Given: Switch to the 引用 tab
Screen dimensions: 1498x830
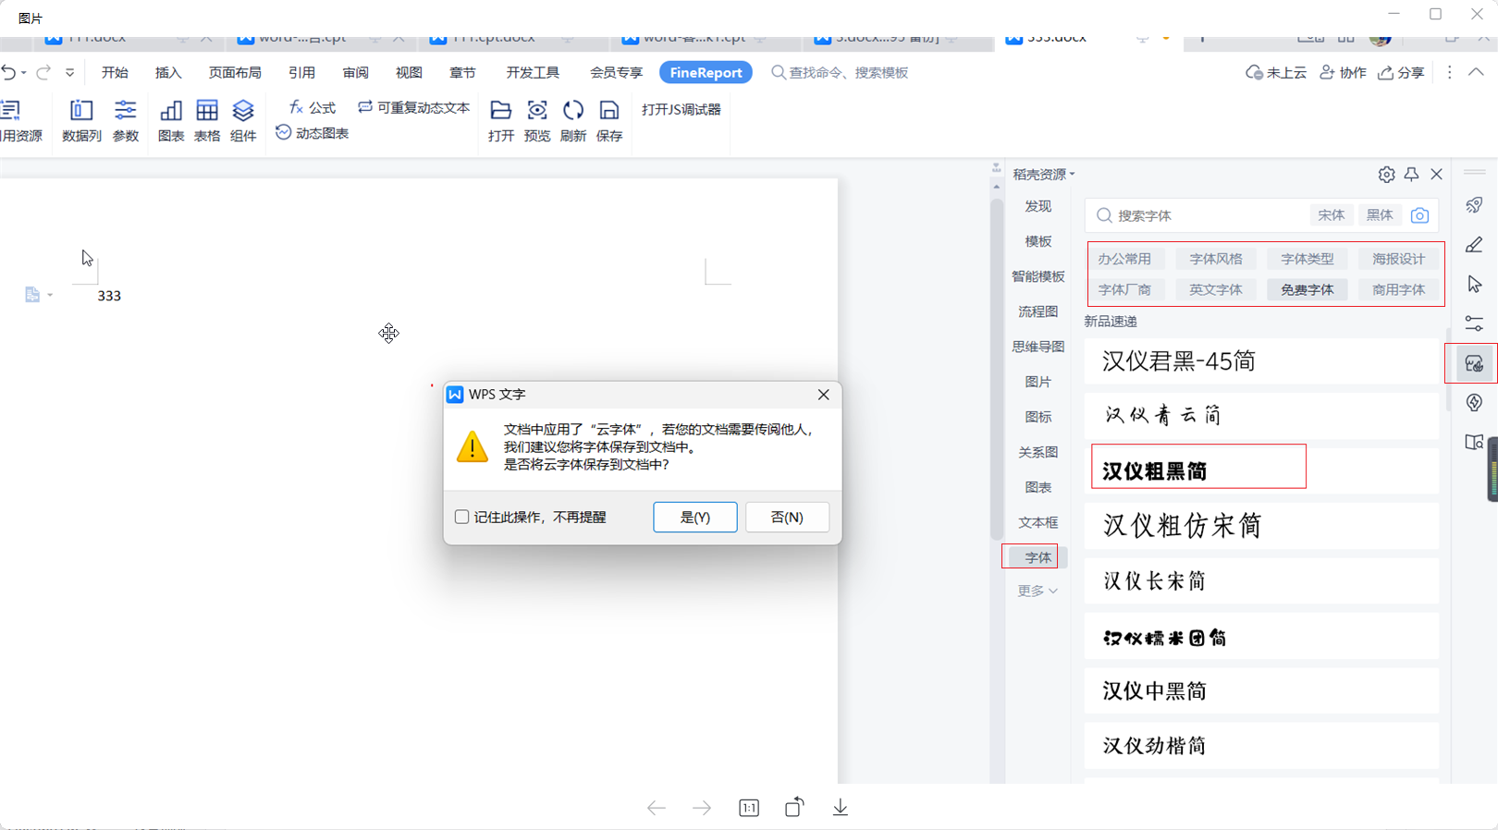Looking at the screenshot, I should pyautogui.click(x=301, y=72).
